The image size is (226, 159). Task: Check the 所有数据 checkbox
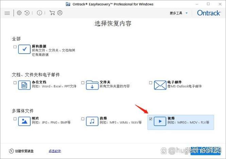(x=15, y=47)
